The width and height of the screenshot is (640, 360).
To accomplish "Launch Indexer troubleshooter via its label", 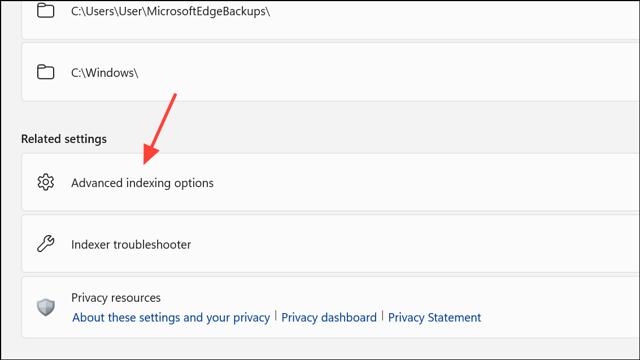I will 131,245.
